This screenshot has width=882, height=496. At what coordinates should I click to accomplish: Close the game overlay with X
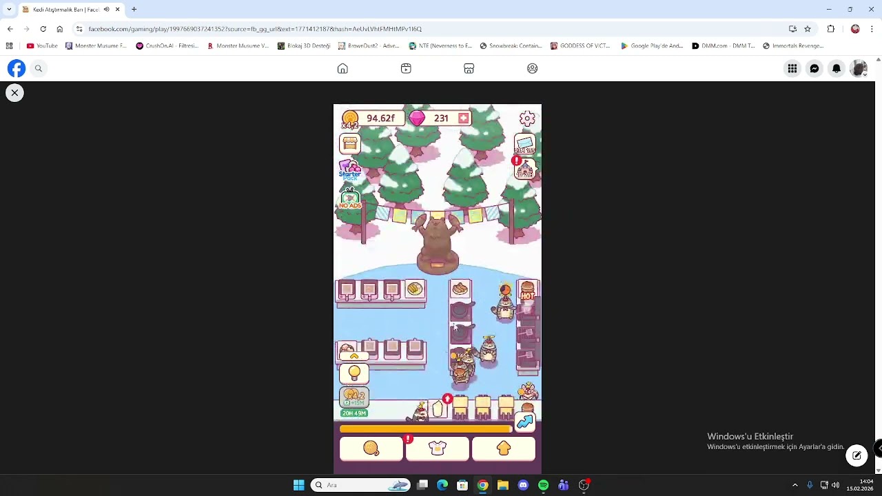coord(14,92)
